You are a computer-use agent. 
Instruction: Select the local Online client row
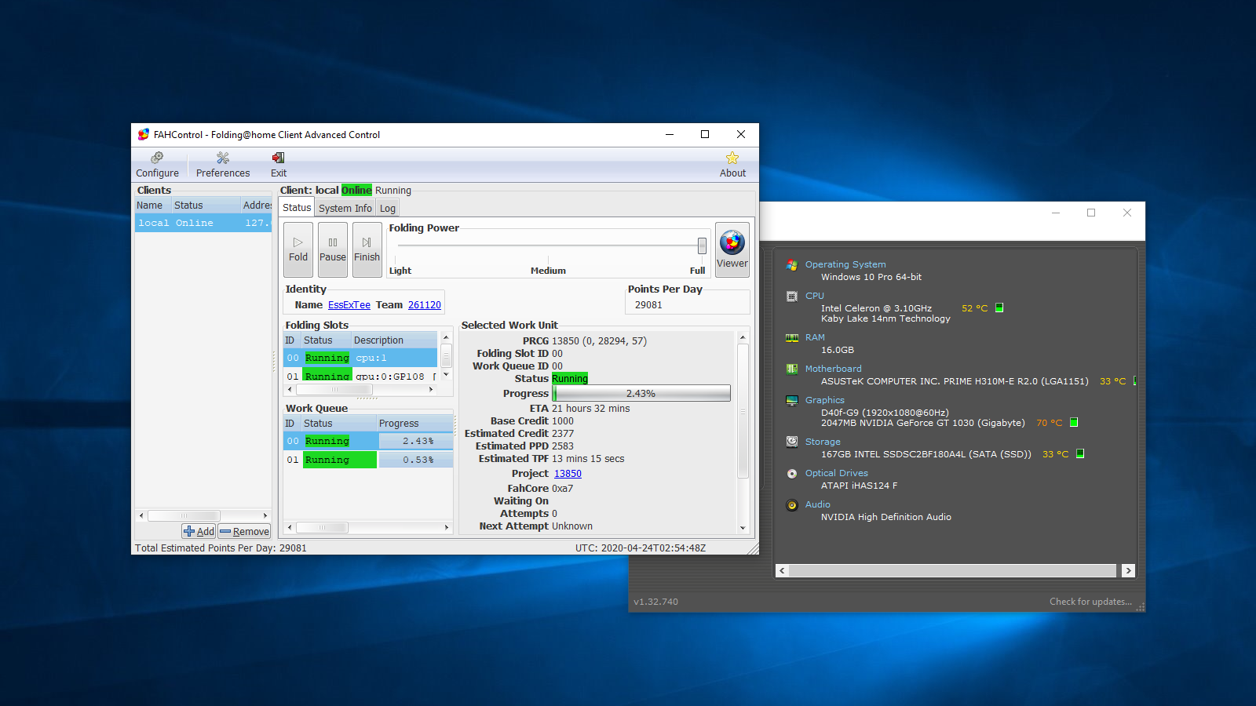(x=203, y=223)
